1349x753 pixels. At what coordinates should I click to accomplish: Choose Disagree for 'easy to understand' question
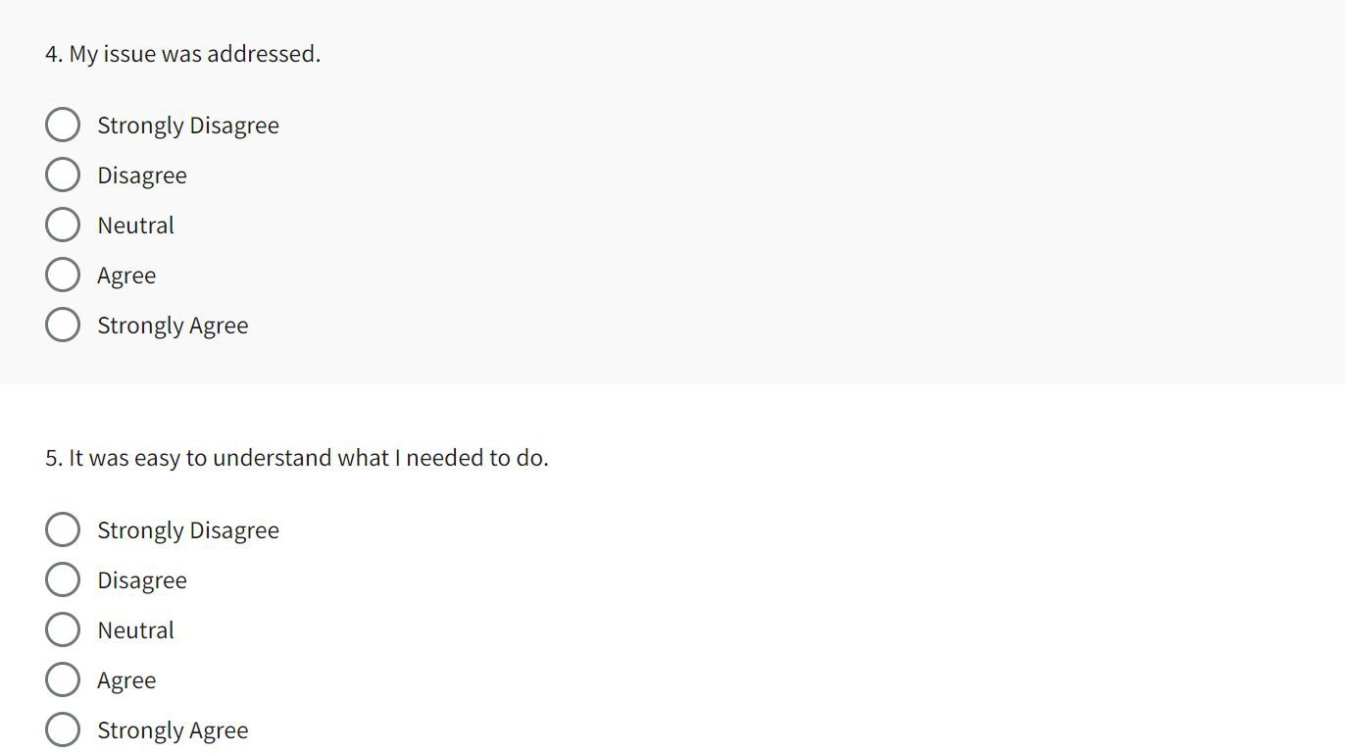point(63,579)
